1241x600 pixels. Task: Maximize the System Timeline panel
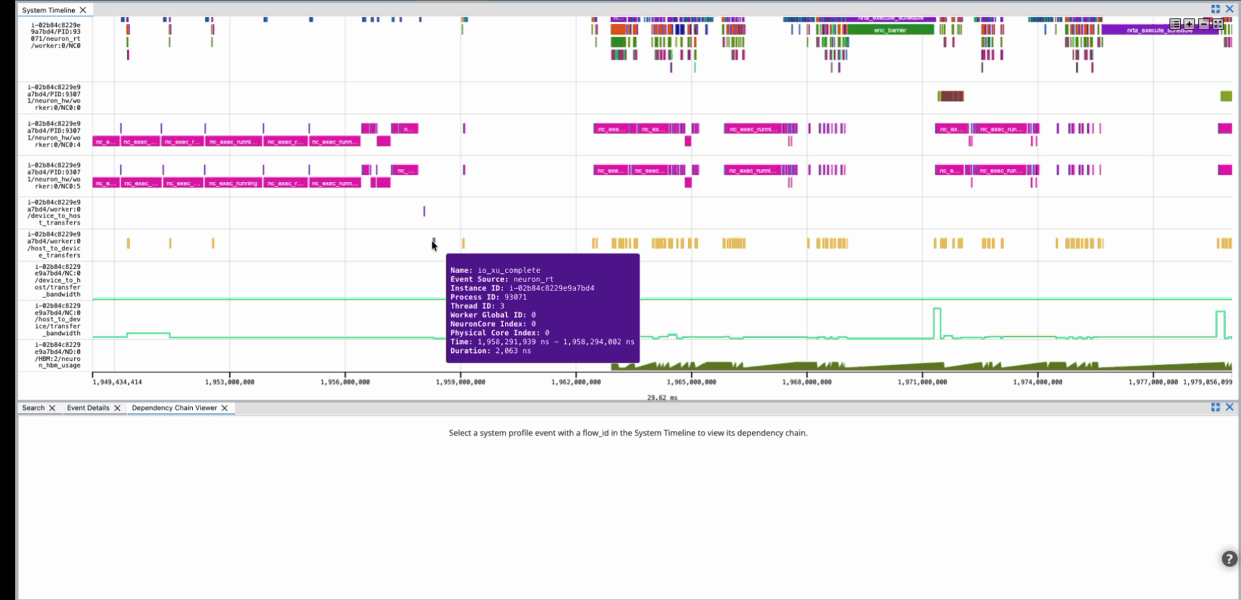1215,9
